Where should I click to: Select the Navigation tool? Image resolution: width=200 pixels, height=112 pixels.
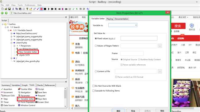point(24,92)
